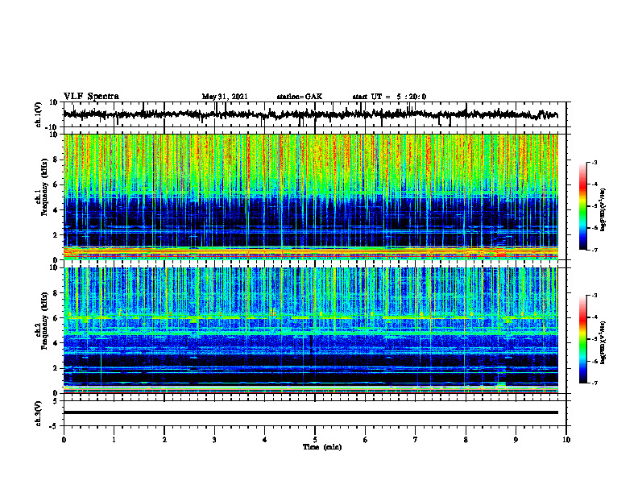
Task: Click the "-5" tick on ch.3(V) axis
Action: coord(55,426)
